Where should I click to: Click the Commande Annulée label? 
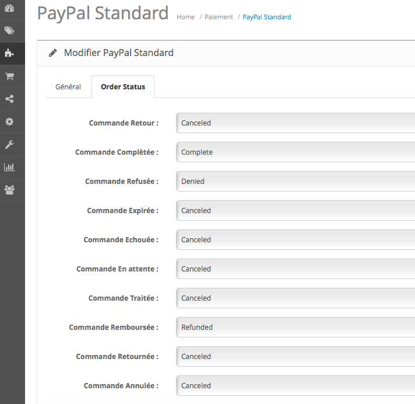coord(121,385)
